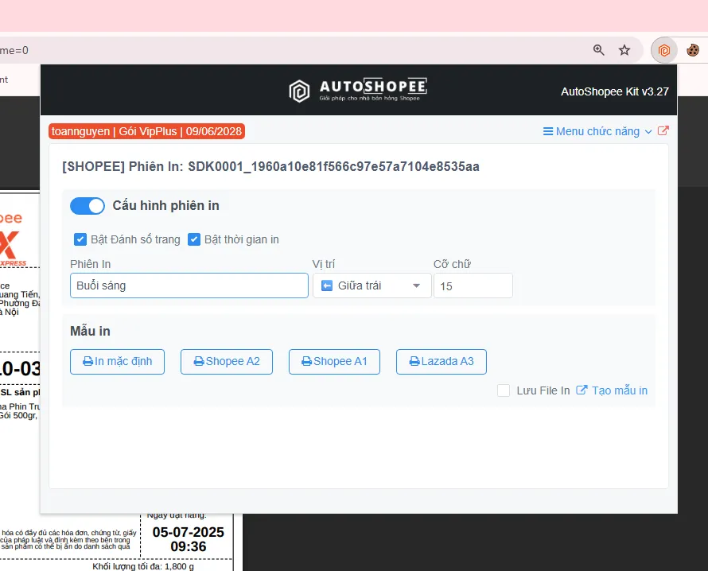Uncheck Bật thời gian in checkbox
This screenshot has width=708, height=571.
[x=194, y=239]
